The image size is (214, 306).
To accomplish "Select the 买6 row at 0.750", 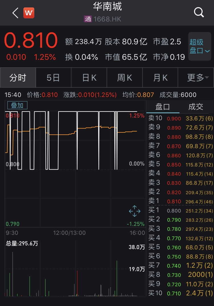I will click(x=180, y=257).
